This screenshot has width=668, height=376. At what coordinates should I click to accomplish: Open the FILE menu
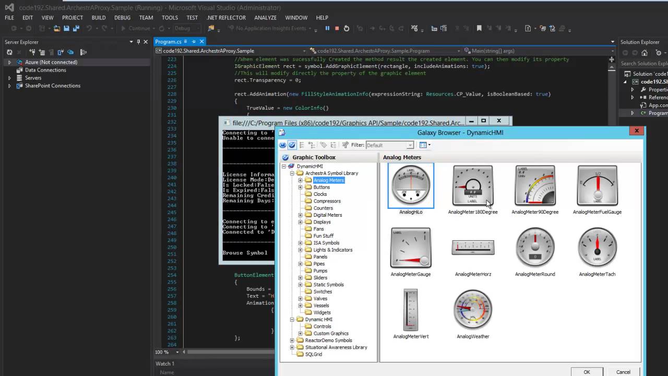point(9,18)
